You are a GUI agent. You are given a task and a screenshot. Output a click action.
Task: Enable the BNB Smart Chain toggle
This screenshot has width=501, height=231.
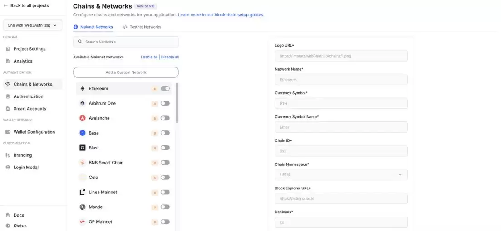coord(165,163)
